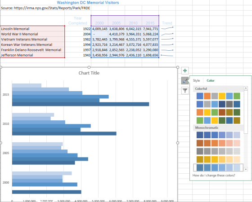
Task: Select the Lincoln Memorial cell
Action: coord(32,29)
